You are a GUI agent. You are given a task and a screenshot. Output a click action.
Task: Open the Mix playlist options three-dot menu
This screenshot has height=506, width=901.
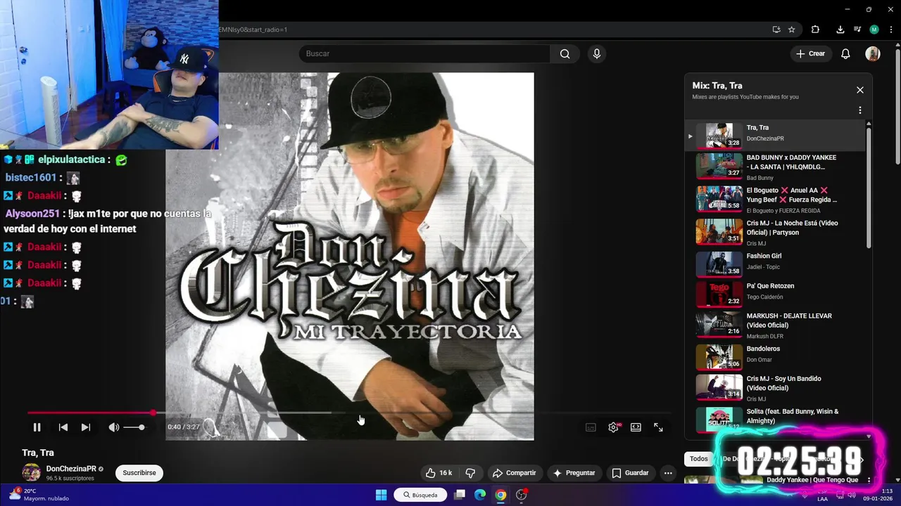click(x=859, y=110)
